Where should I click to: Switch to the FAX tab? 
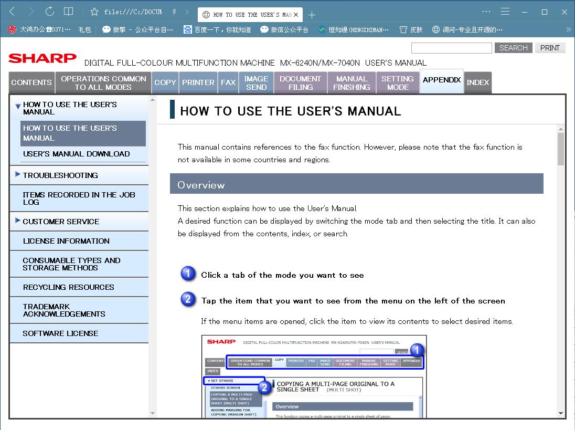(x=228, y=82)
